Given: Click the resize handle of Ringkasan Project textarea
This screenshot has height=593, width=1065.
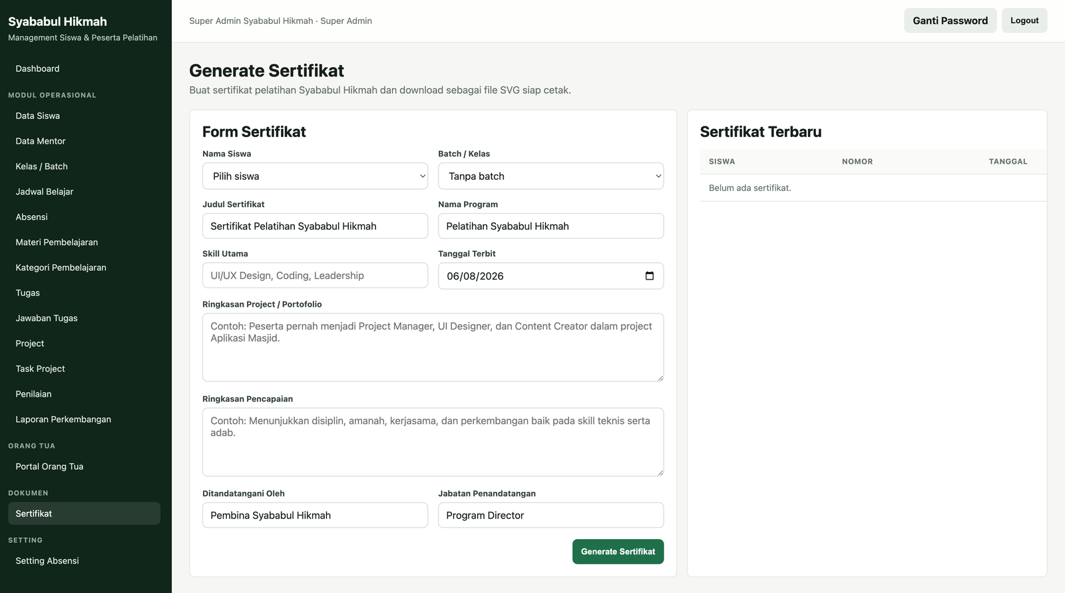Looking at the screenshot, I should (660, 377).
